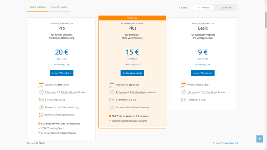
Task: Click the domains globe icon in Pro plan
Action: click(41, 92)
